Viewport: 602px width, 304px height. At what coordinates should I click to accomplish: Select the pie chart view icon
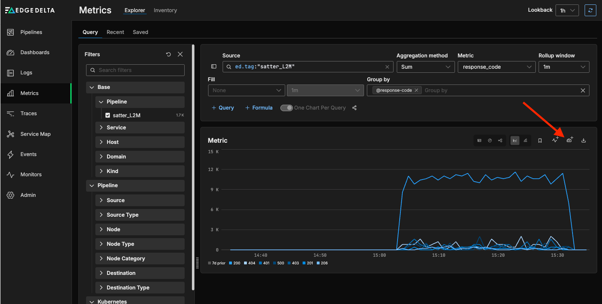click(490, 140)
